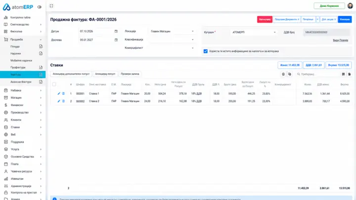
Task: Open Поддршка in the sidebar
Action: click(x=17, y=142)
